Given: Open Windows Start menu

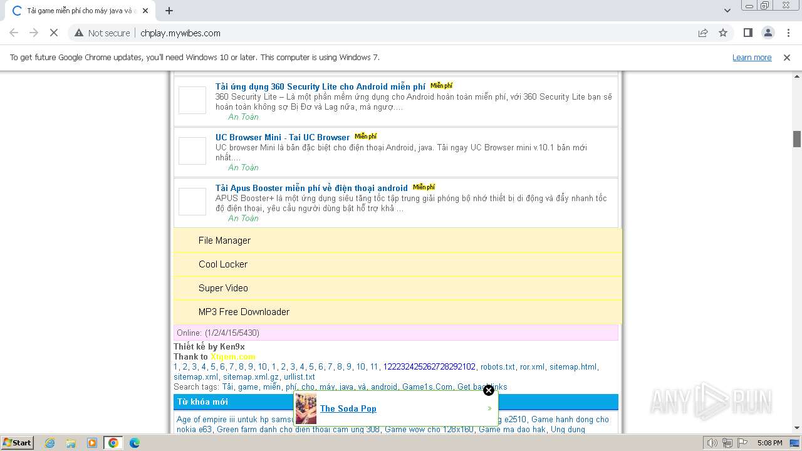Looking at the screenshot, I should tap(17, 442).
